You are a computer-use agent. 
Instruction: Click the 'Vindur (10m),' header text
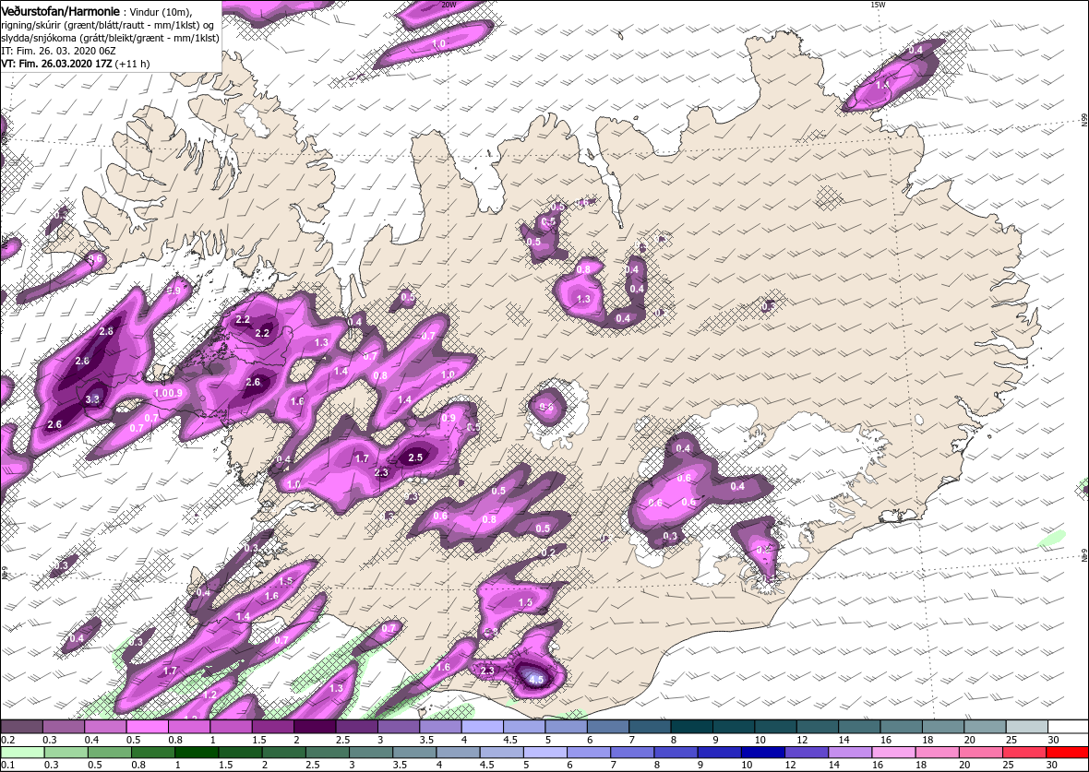point(159,13)
